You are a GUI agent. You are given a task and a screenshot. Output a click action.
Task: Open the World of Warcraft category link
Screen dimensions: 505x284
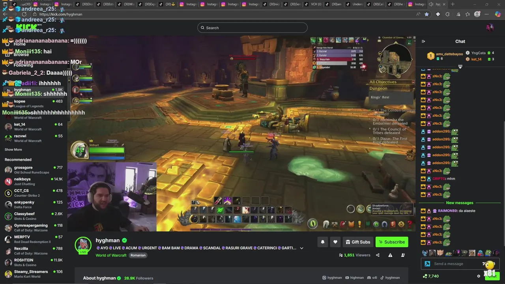111,255
